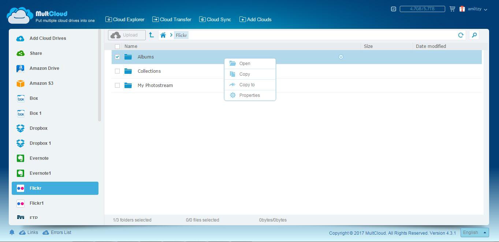Select Add Cloud Drives in sidebar
Viewport: 499px width, 242px height.
pos(55,38)
